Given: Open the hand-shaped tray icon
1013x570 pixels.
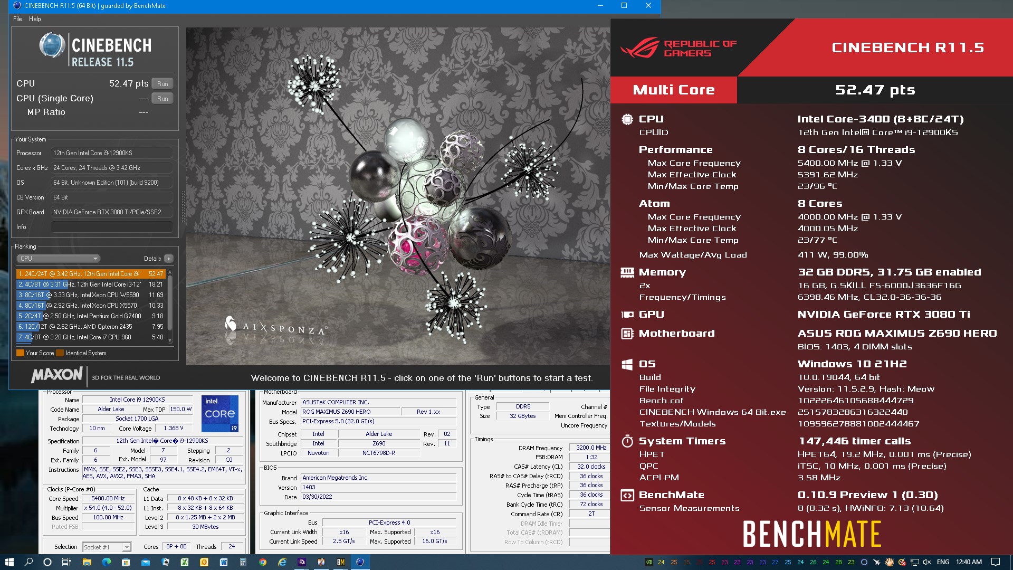Looking at the screenshot, I should [890, 562].
